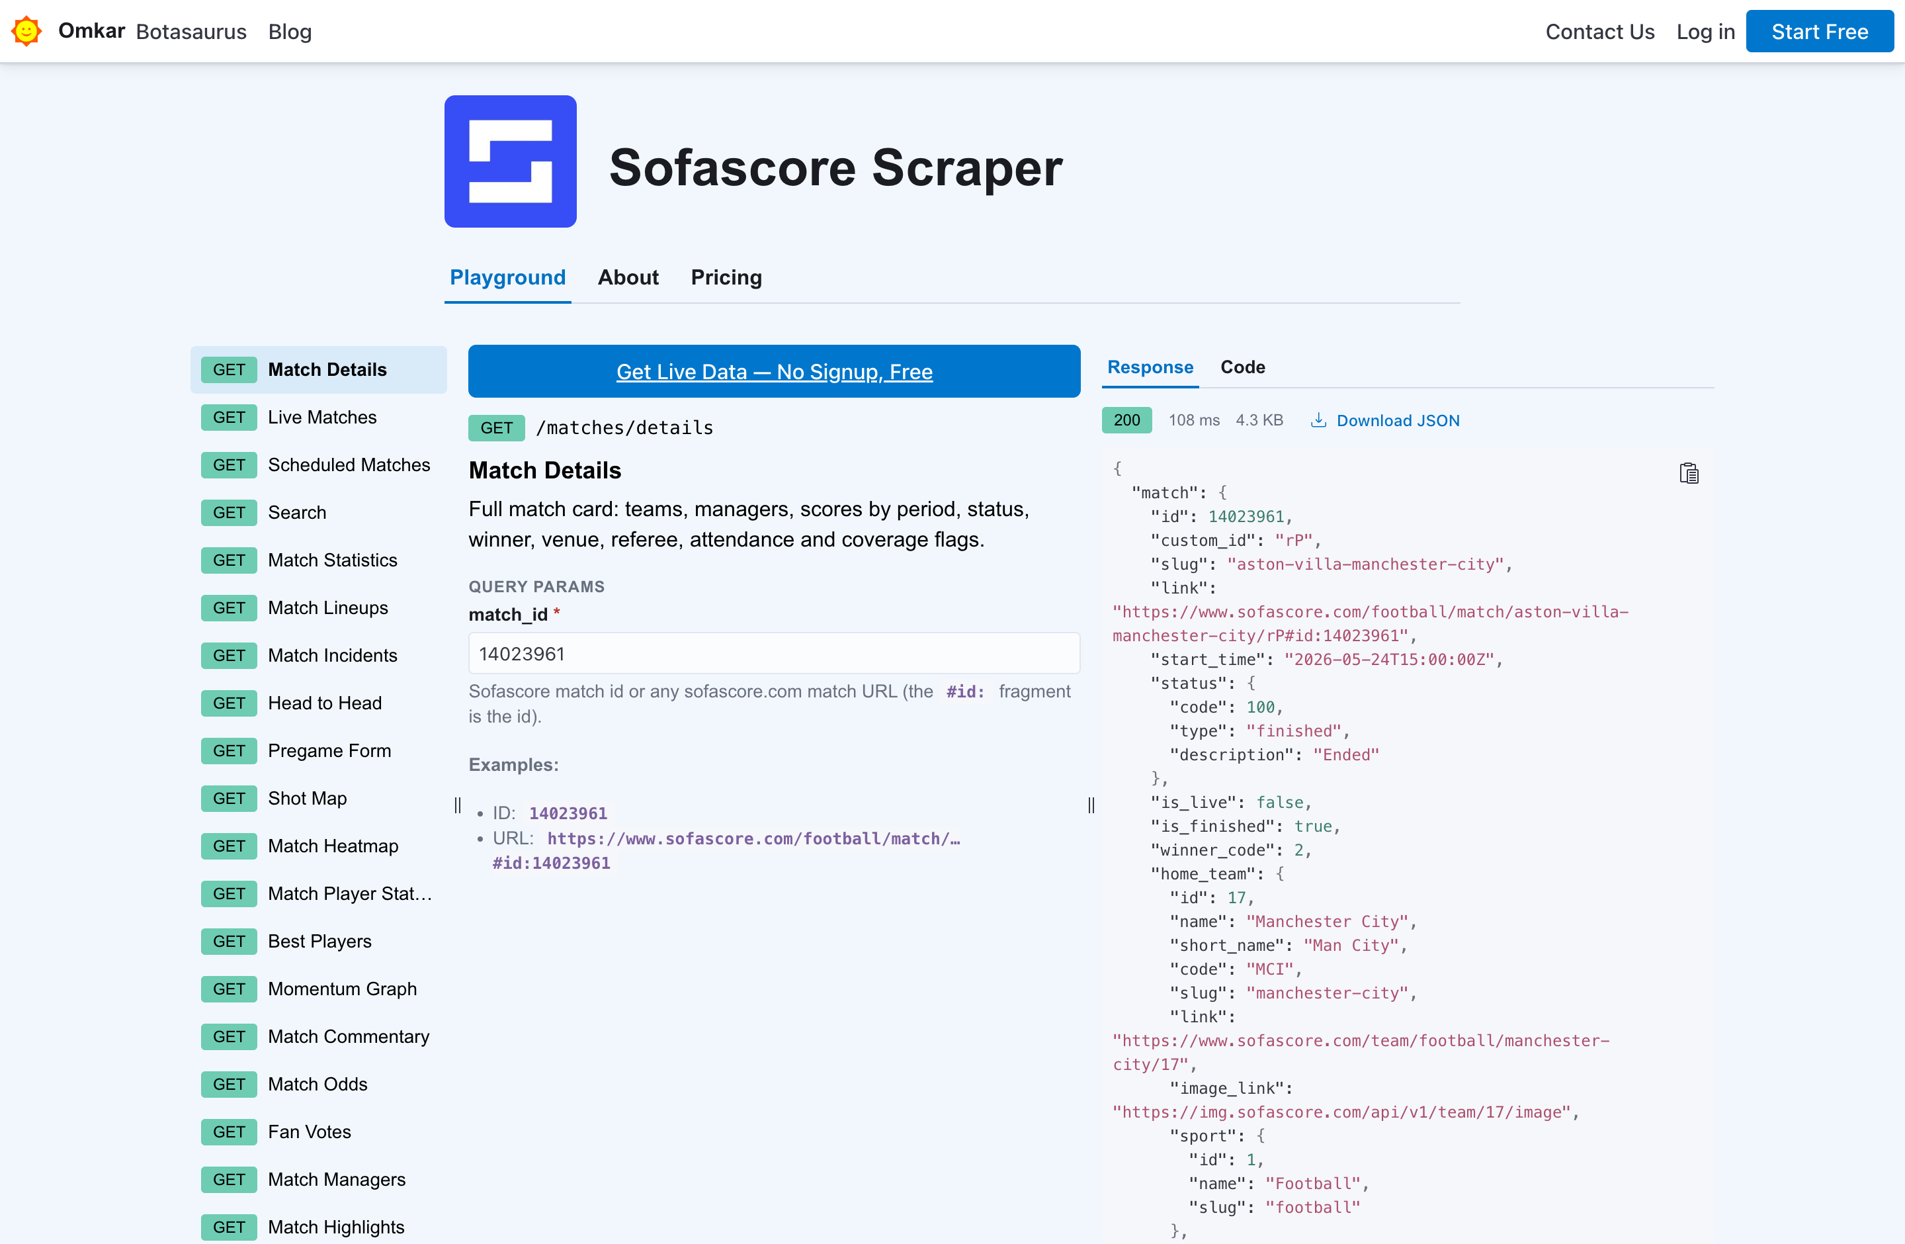Click the 108 ms response time
Screen dimensions: 1905x1244
[x=1193, y=420]
